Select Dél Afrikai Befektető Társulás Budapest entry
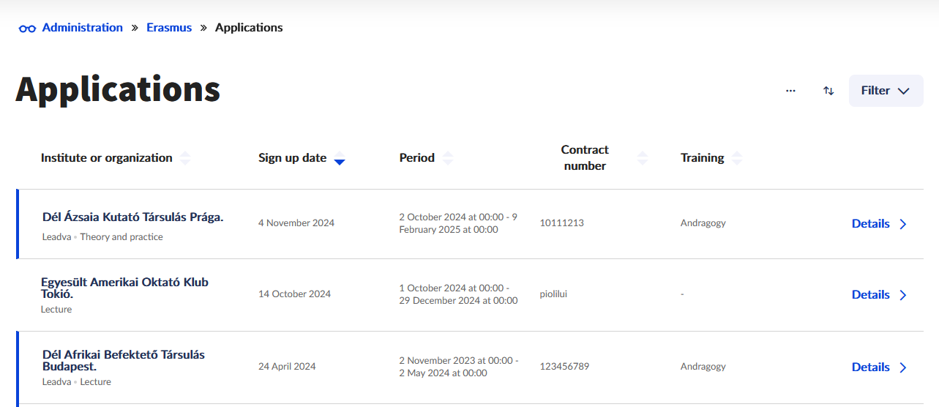This screenshot has height=407, width=939. (123, 360)
